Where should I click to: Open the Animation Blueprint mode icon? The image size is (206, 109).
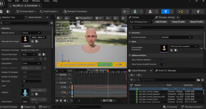(181, 12)
